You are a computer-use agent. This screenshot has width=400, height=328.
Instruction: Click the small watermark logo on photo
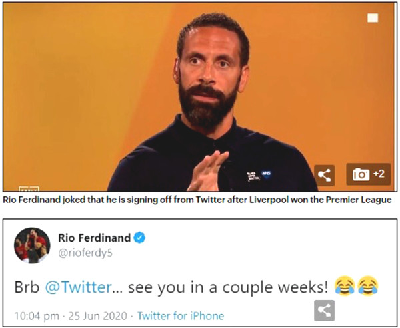tap(29, 189)
